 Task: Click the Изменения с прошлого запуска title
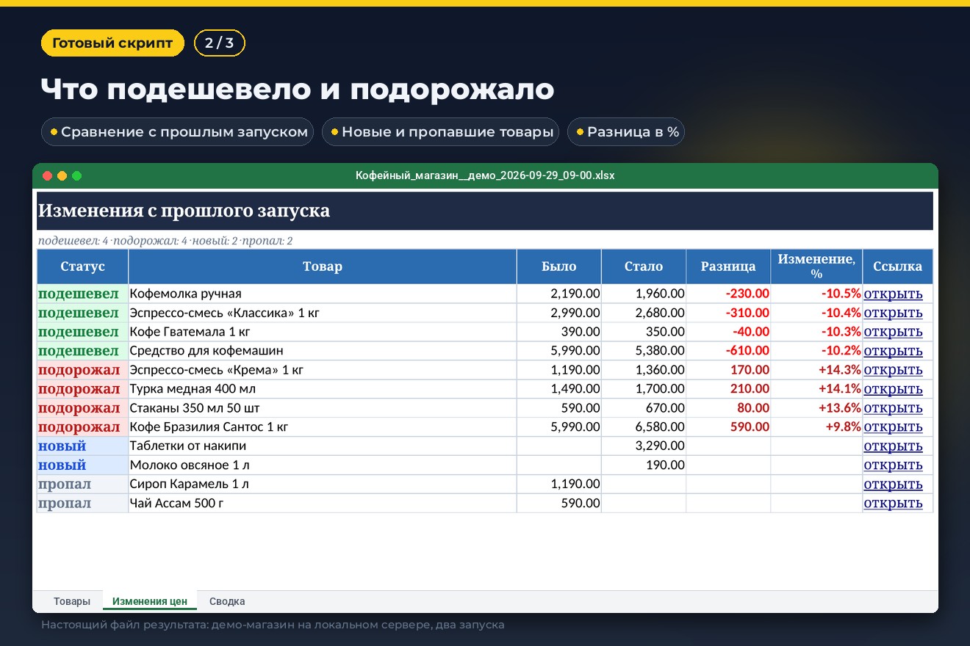click(x=184, y=211)
